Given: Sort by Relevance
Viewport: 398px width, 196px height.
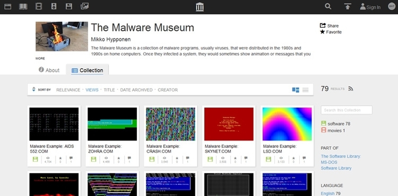Looking at the screenshot, I should 68,90.
